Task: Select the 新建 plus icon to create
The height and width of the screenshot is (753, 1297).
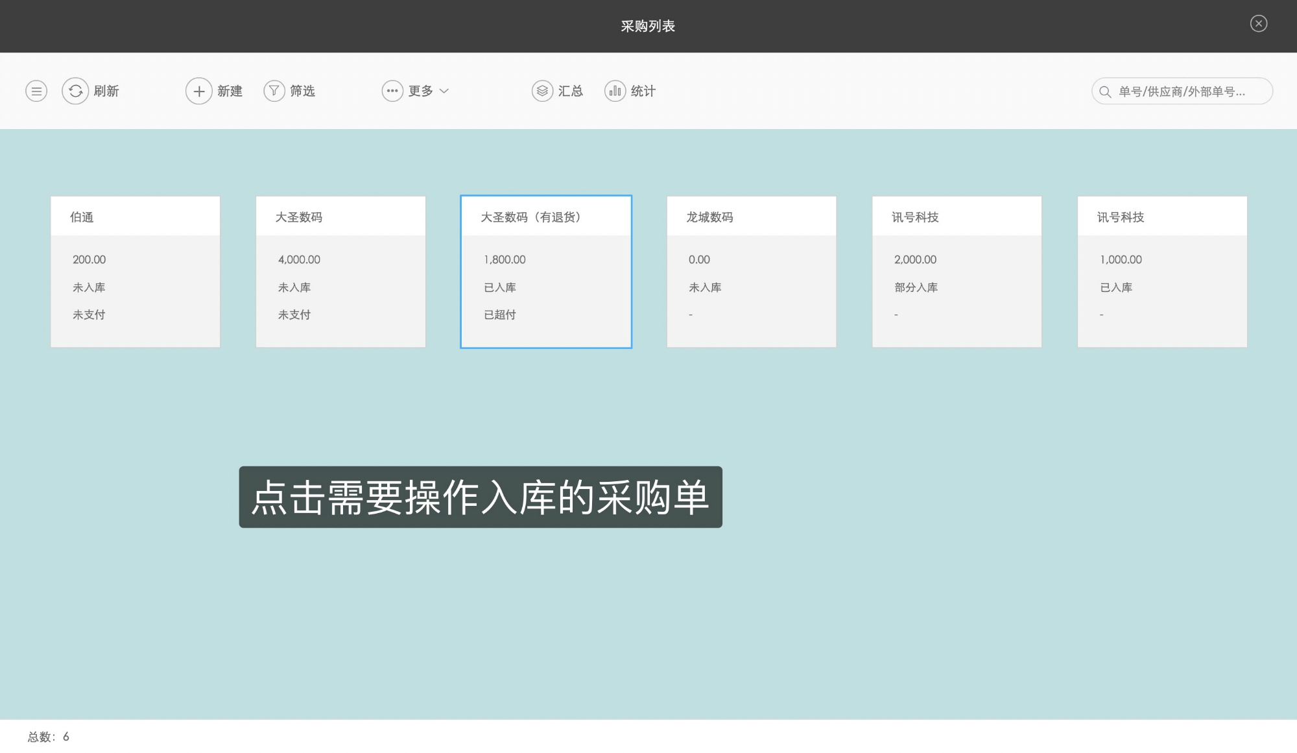Action: (199, 91)
